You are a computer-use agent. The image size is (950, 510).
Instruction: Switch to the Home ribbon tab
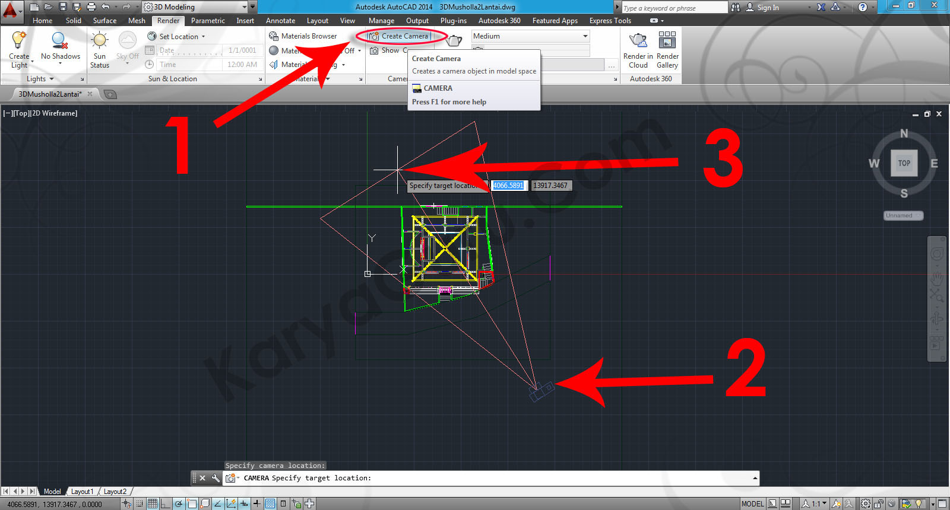(x=42, y=21)
